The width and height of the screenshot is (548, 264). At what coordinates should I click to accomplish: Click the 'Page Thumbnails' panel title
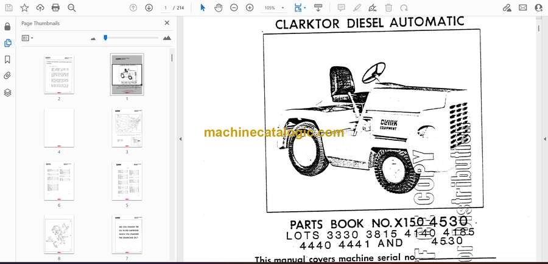41,23
